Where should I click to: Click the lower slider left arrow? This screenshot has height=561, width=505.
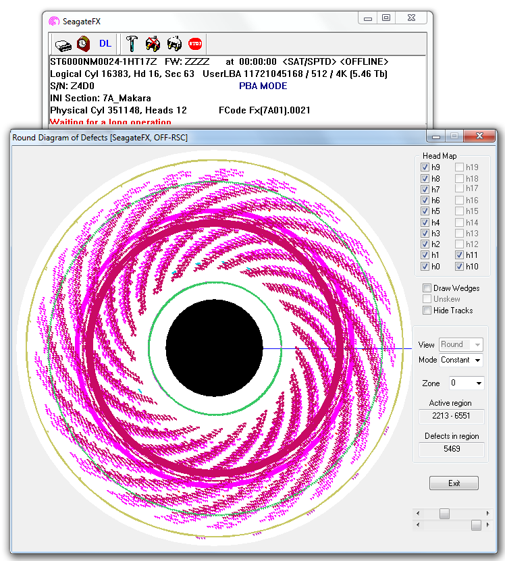(418, 525)
